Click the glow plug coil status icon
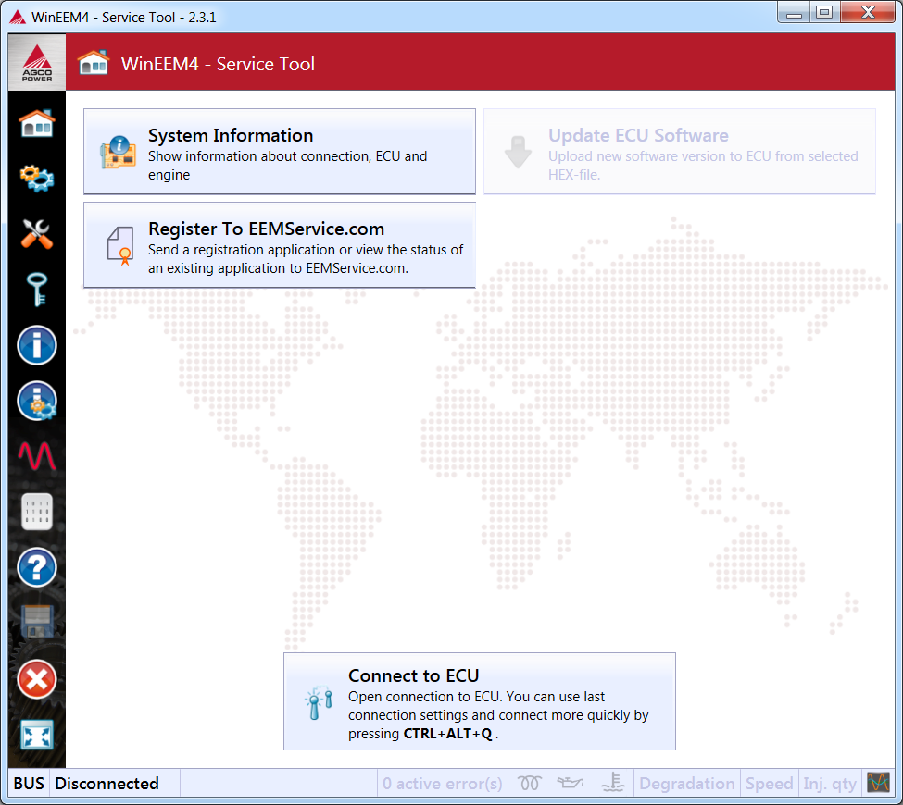Viewport: 903px width, 805px height. [530, 784]
